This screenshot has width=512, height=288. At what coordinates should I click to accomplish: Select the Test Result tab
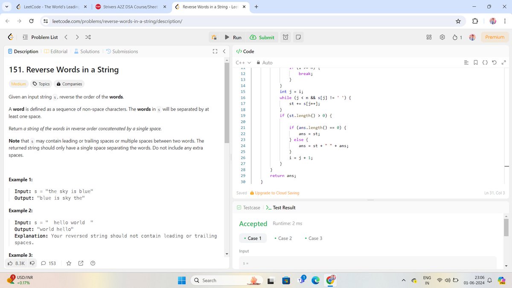[281, 207]
